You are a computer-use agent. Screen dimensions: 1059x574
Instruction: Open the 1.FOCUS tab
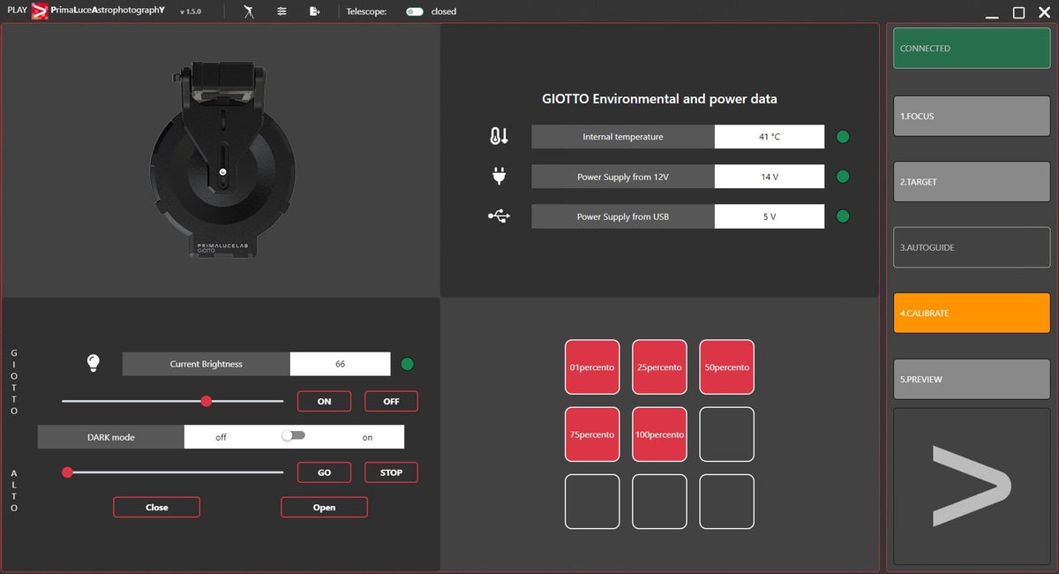coord(972,116)
